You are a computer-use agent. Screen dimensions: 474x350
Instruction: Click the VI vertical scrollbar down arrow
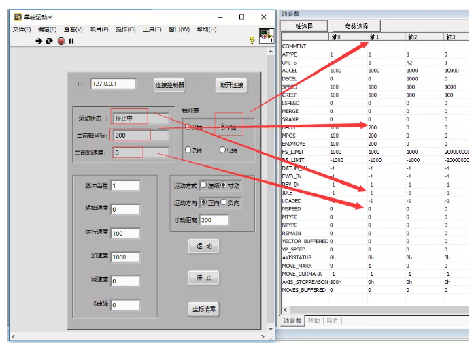pyautogui.click(x=271, y=328)
